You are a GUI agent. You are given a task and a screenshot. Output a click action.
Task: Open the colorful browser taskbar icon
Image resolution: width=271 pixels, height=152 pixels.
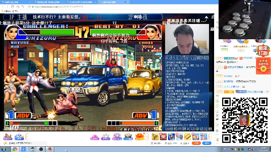(x=15, y=149)
